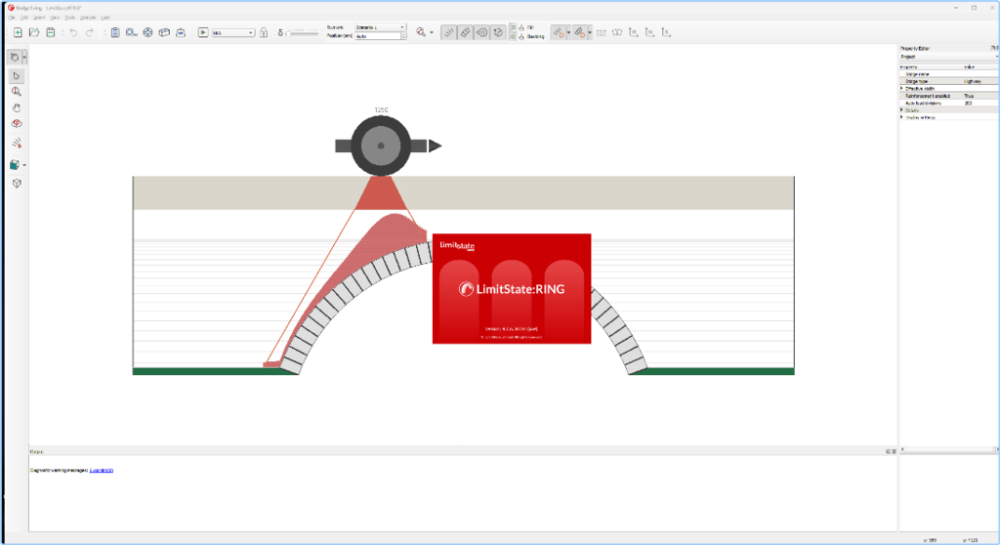Redo the last undone action
This screenshot has height=545, width=1000.
click(89, 32)
